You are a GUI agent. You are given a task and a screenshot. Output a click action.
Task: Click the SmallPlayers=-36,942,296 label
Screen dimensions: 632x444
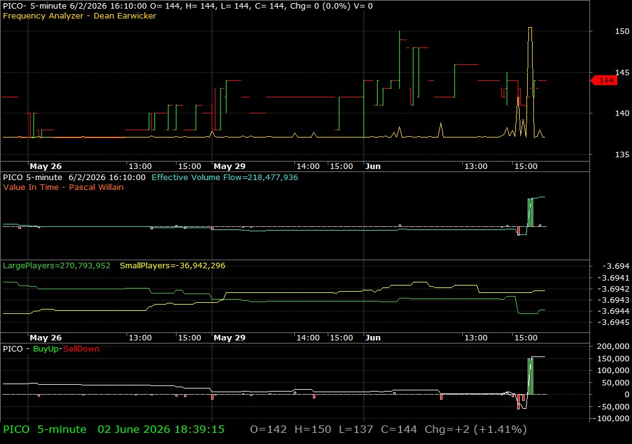[173, 266]
